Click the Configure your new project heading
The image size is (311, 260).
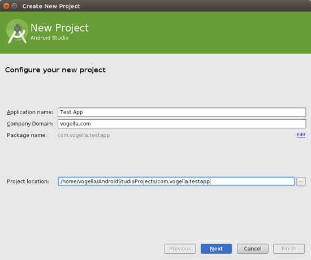point(55,70)
